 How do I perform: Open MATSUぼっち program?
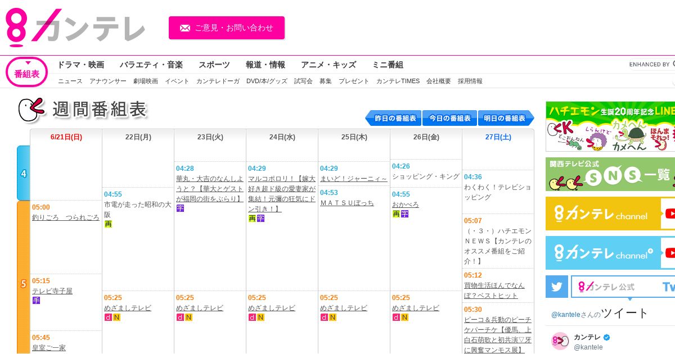coord(347,203)
